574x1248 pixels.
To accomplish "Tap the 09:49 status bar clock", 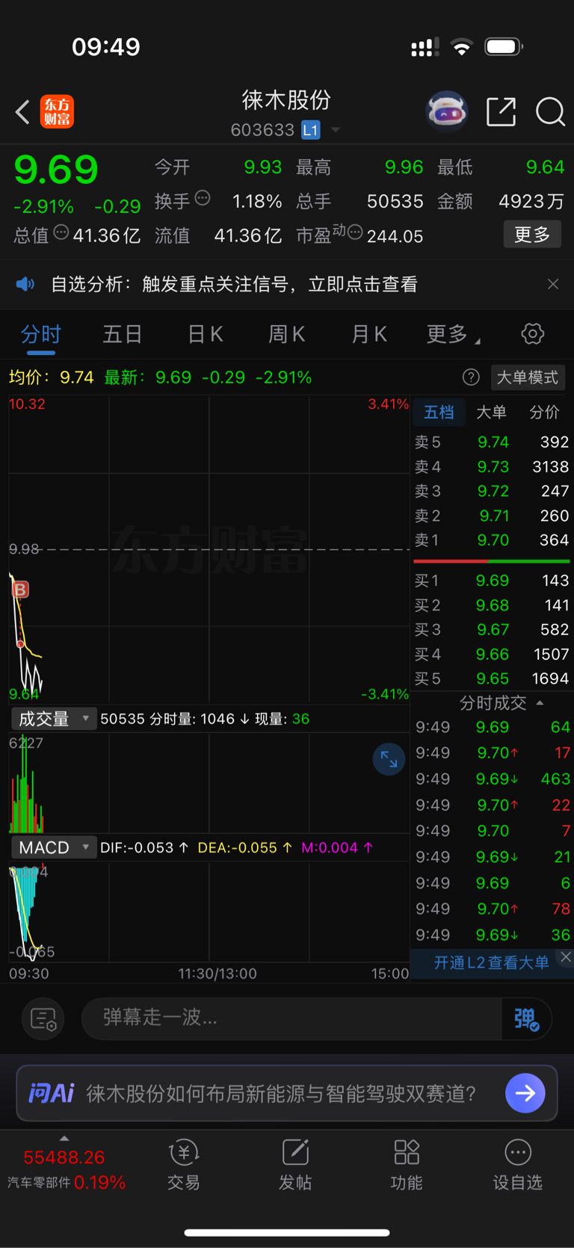I will pos(106,47).
